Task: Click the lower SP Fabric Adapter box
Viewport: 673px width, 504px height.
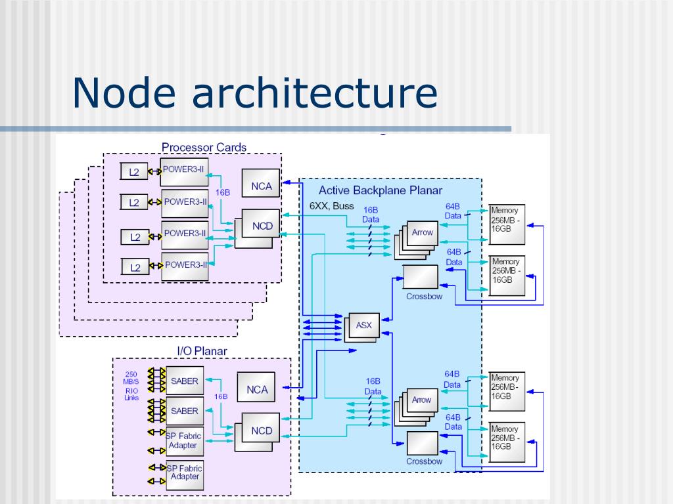Action: point(185,475)
